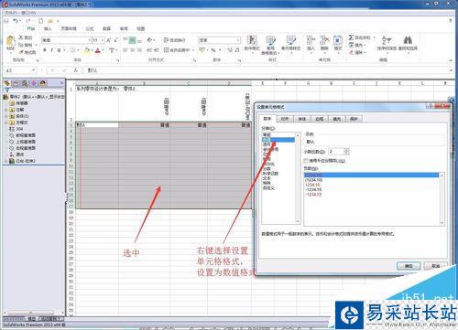Click the Undo arrow icon
The image size is (458, 330).
pyautogui.click(x=16, y=21)
